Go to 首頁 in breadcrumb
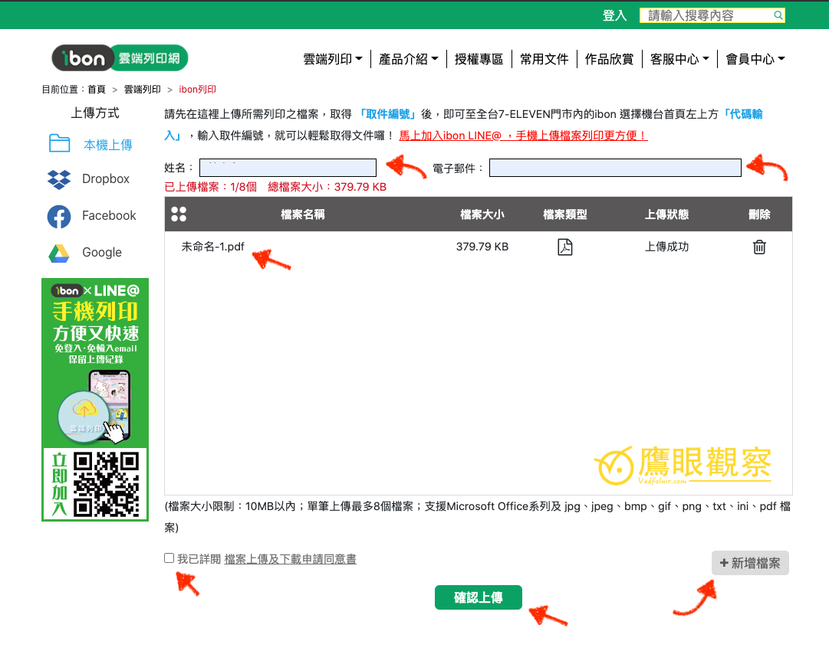The height and width of the screenshot is (651, 829). pyautogui.click(x=97, y=90)
